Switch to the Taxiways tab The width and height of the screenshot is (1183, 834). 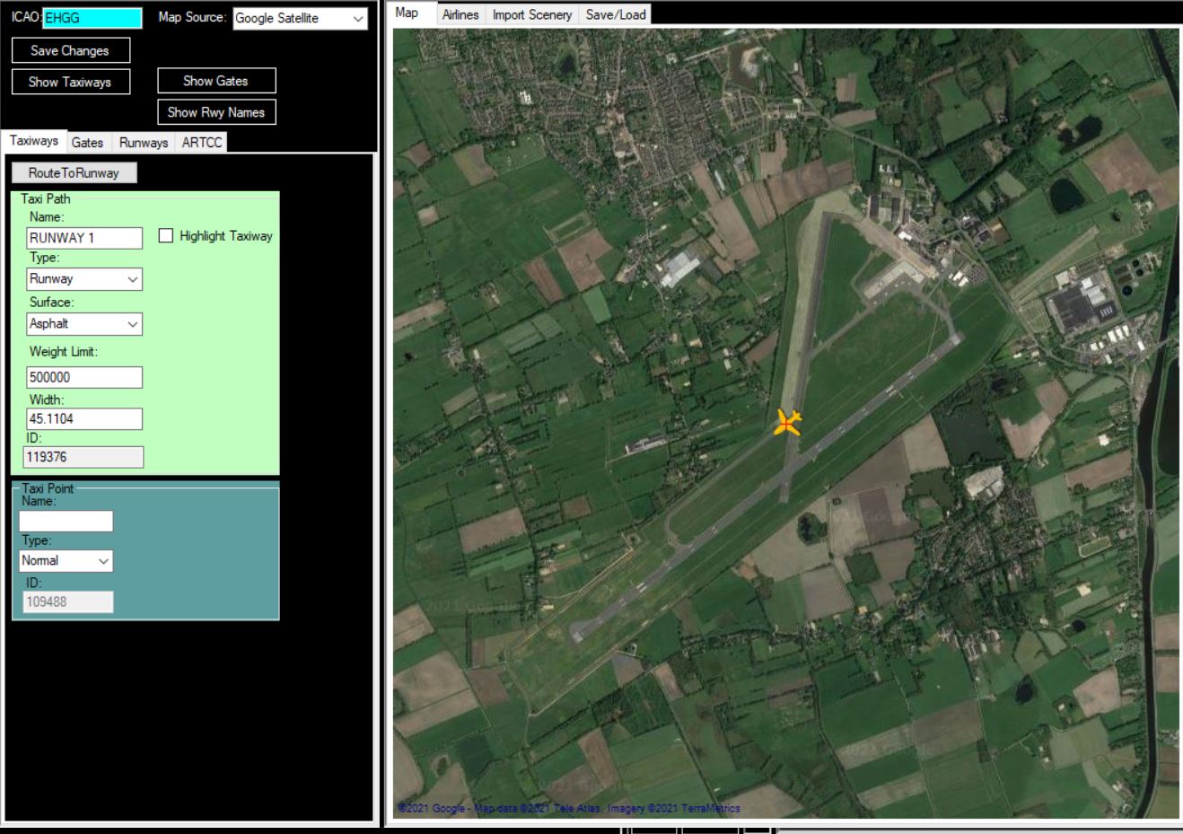33,141
